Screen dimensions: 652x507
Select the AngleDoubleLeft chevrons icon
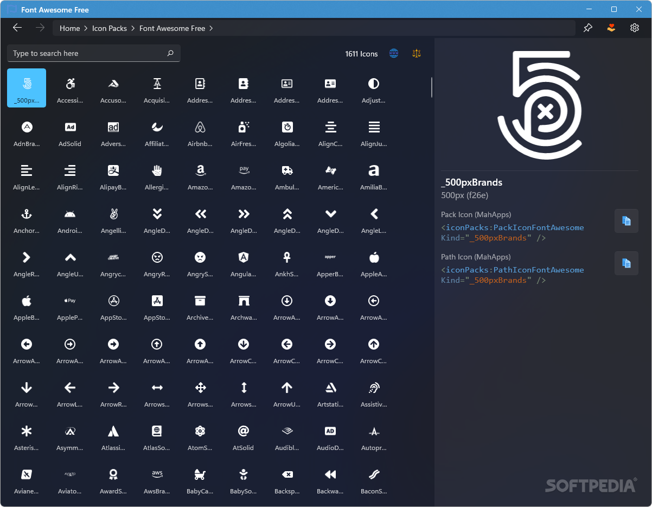click(x=200, y=218)
